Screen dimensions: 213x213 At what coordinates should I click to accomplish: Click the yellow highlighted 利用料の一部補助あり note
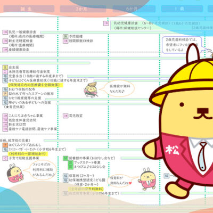coord(28,154)
